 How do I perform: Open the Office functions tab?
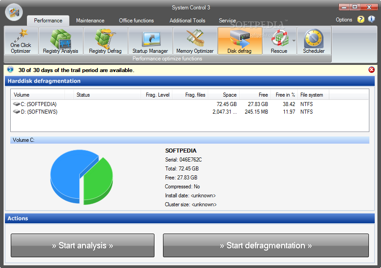[x=136, y=21]
